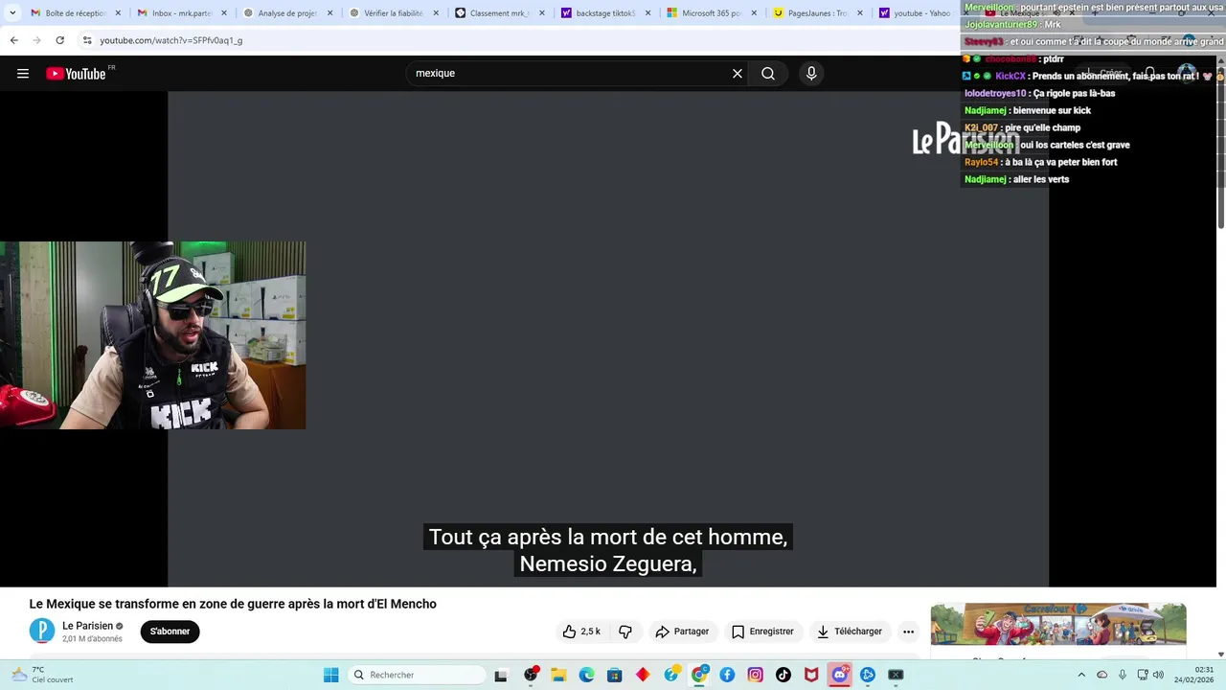
Task: Open more actions three-dot menu
Action: 909,632
